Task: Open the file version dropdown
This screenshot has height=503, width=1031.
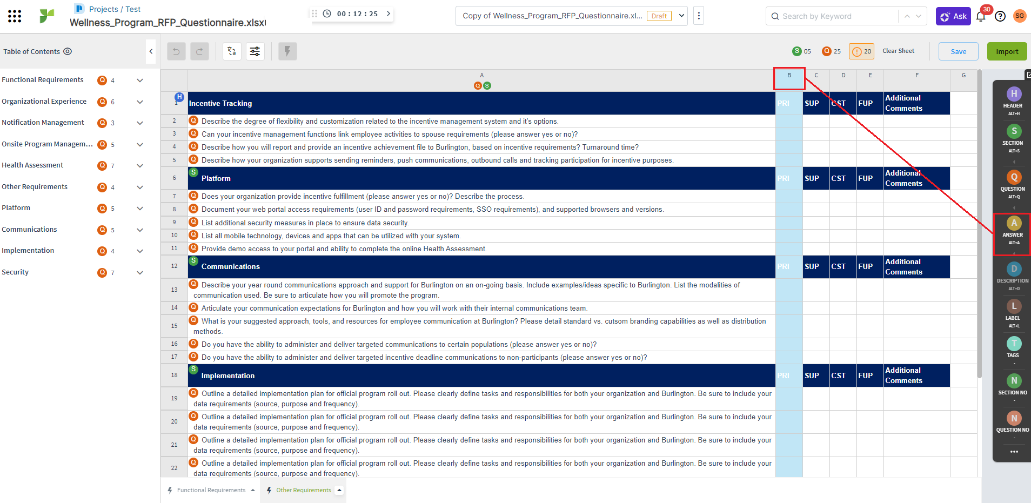Action: pyautogui.click(x=682, y=16)
